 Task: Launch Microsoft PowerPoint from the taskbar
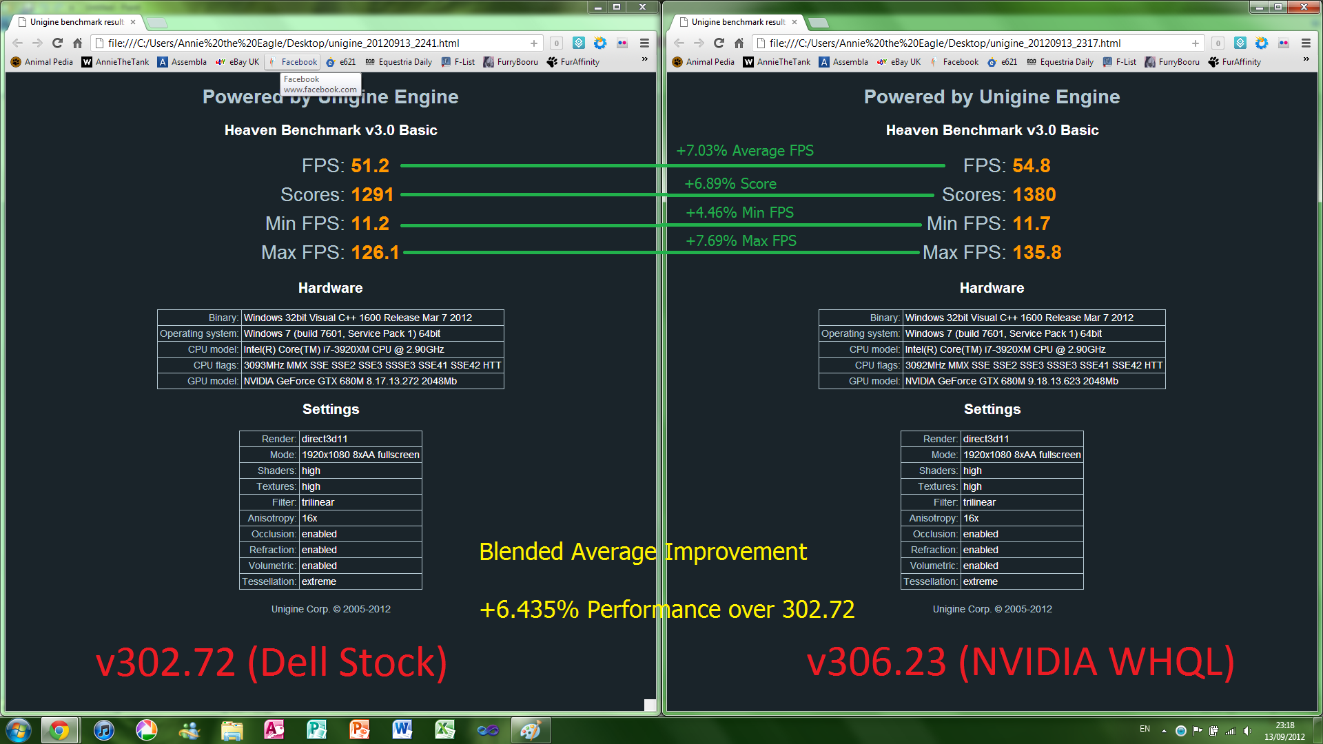tap(360, 730)
